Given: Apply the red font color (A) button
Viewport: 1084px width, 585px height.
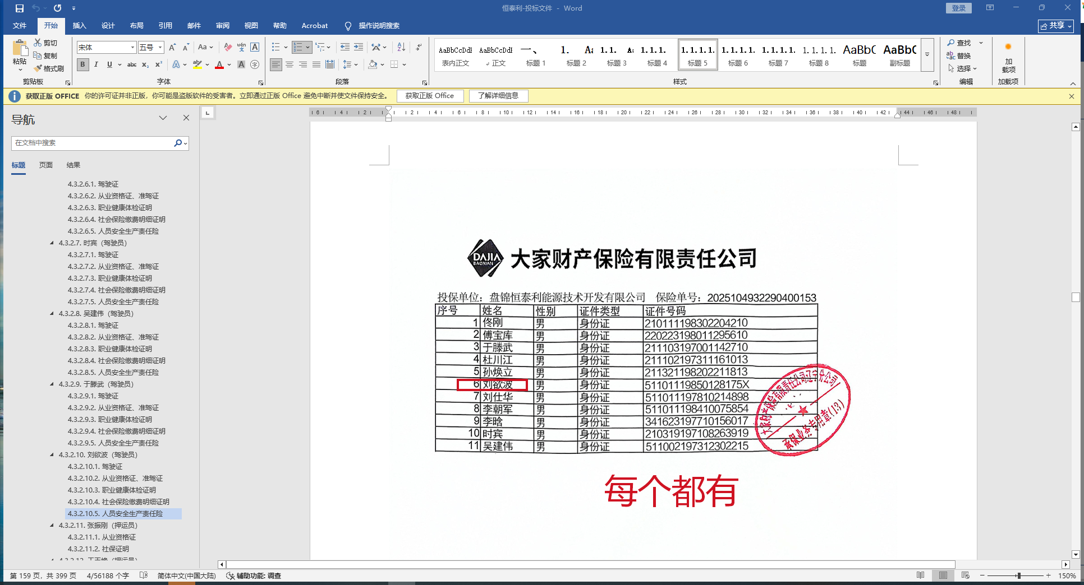Looking at the screenshot, I should pyautogui.click(x=219, y=64).
